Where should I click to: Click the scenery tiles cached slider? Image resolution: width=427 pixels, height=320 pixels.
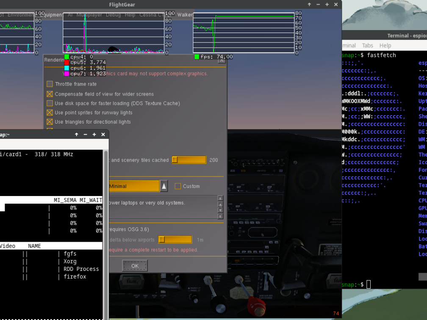189,160
